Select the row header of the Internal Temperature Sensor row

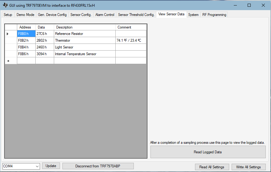coord(11,54)
